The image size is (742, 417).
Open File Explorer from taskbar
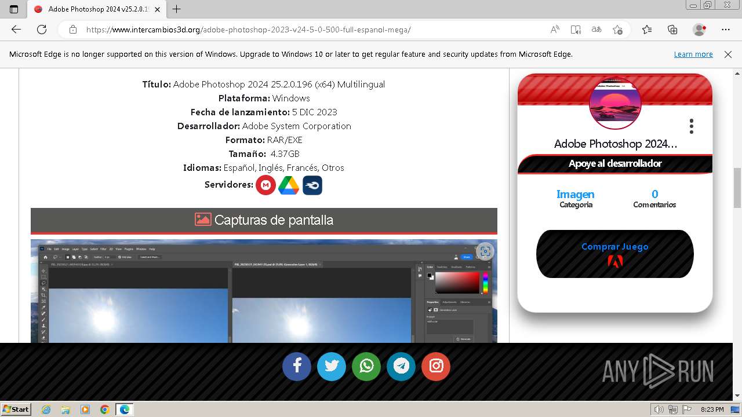66,409
